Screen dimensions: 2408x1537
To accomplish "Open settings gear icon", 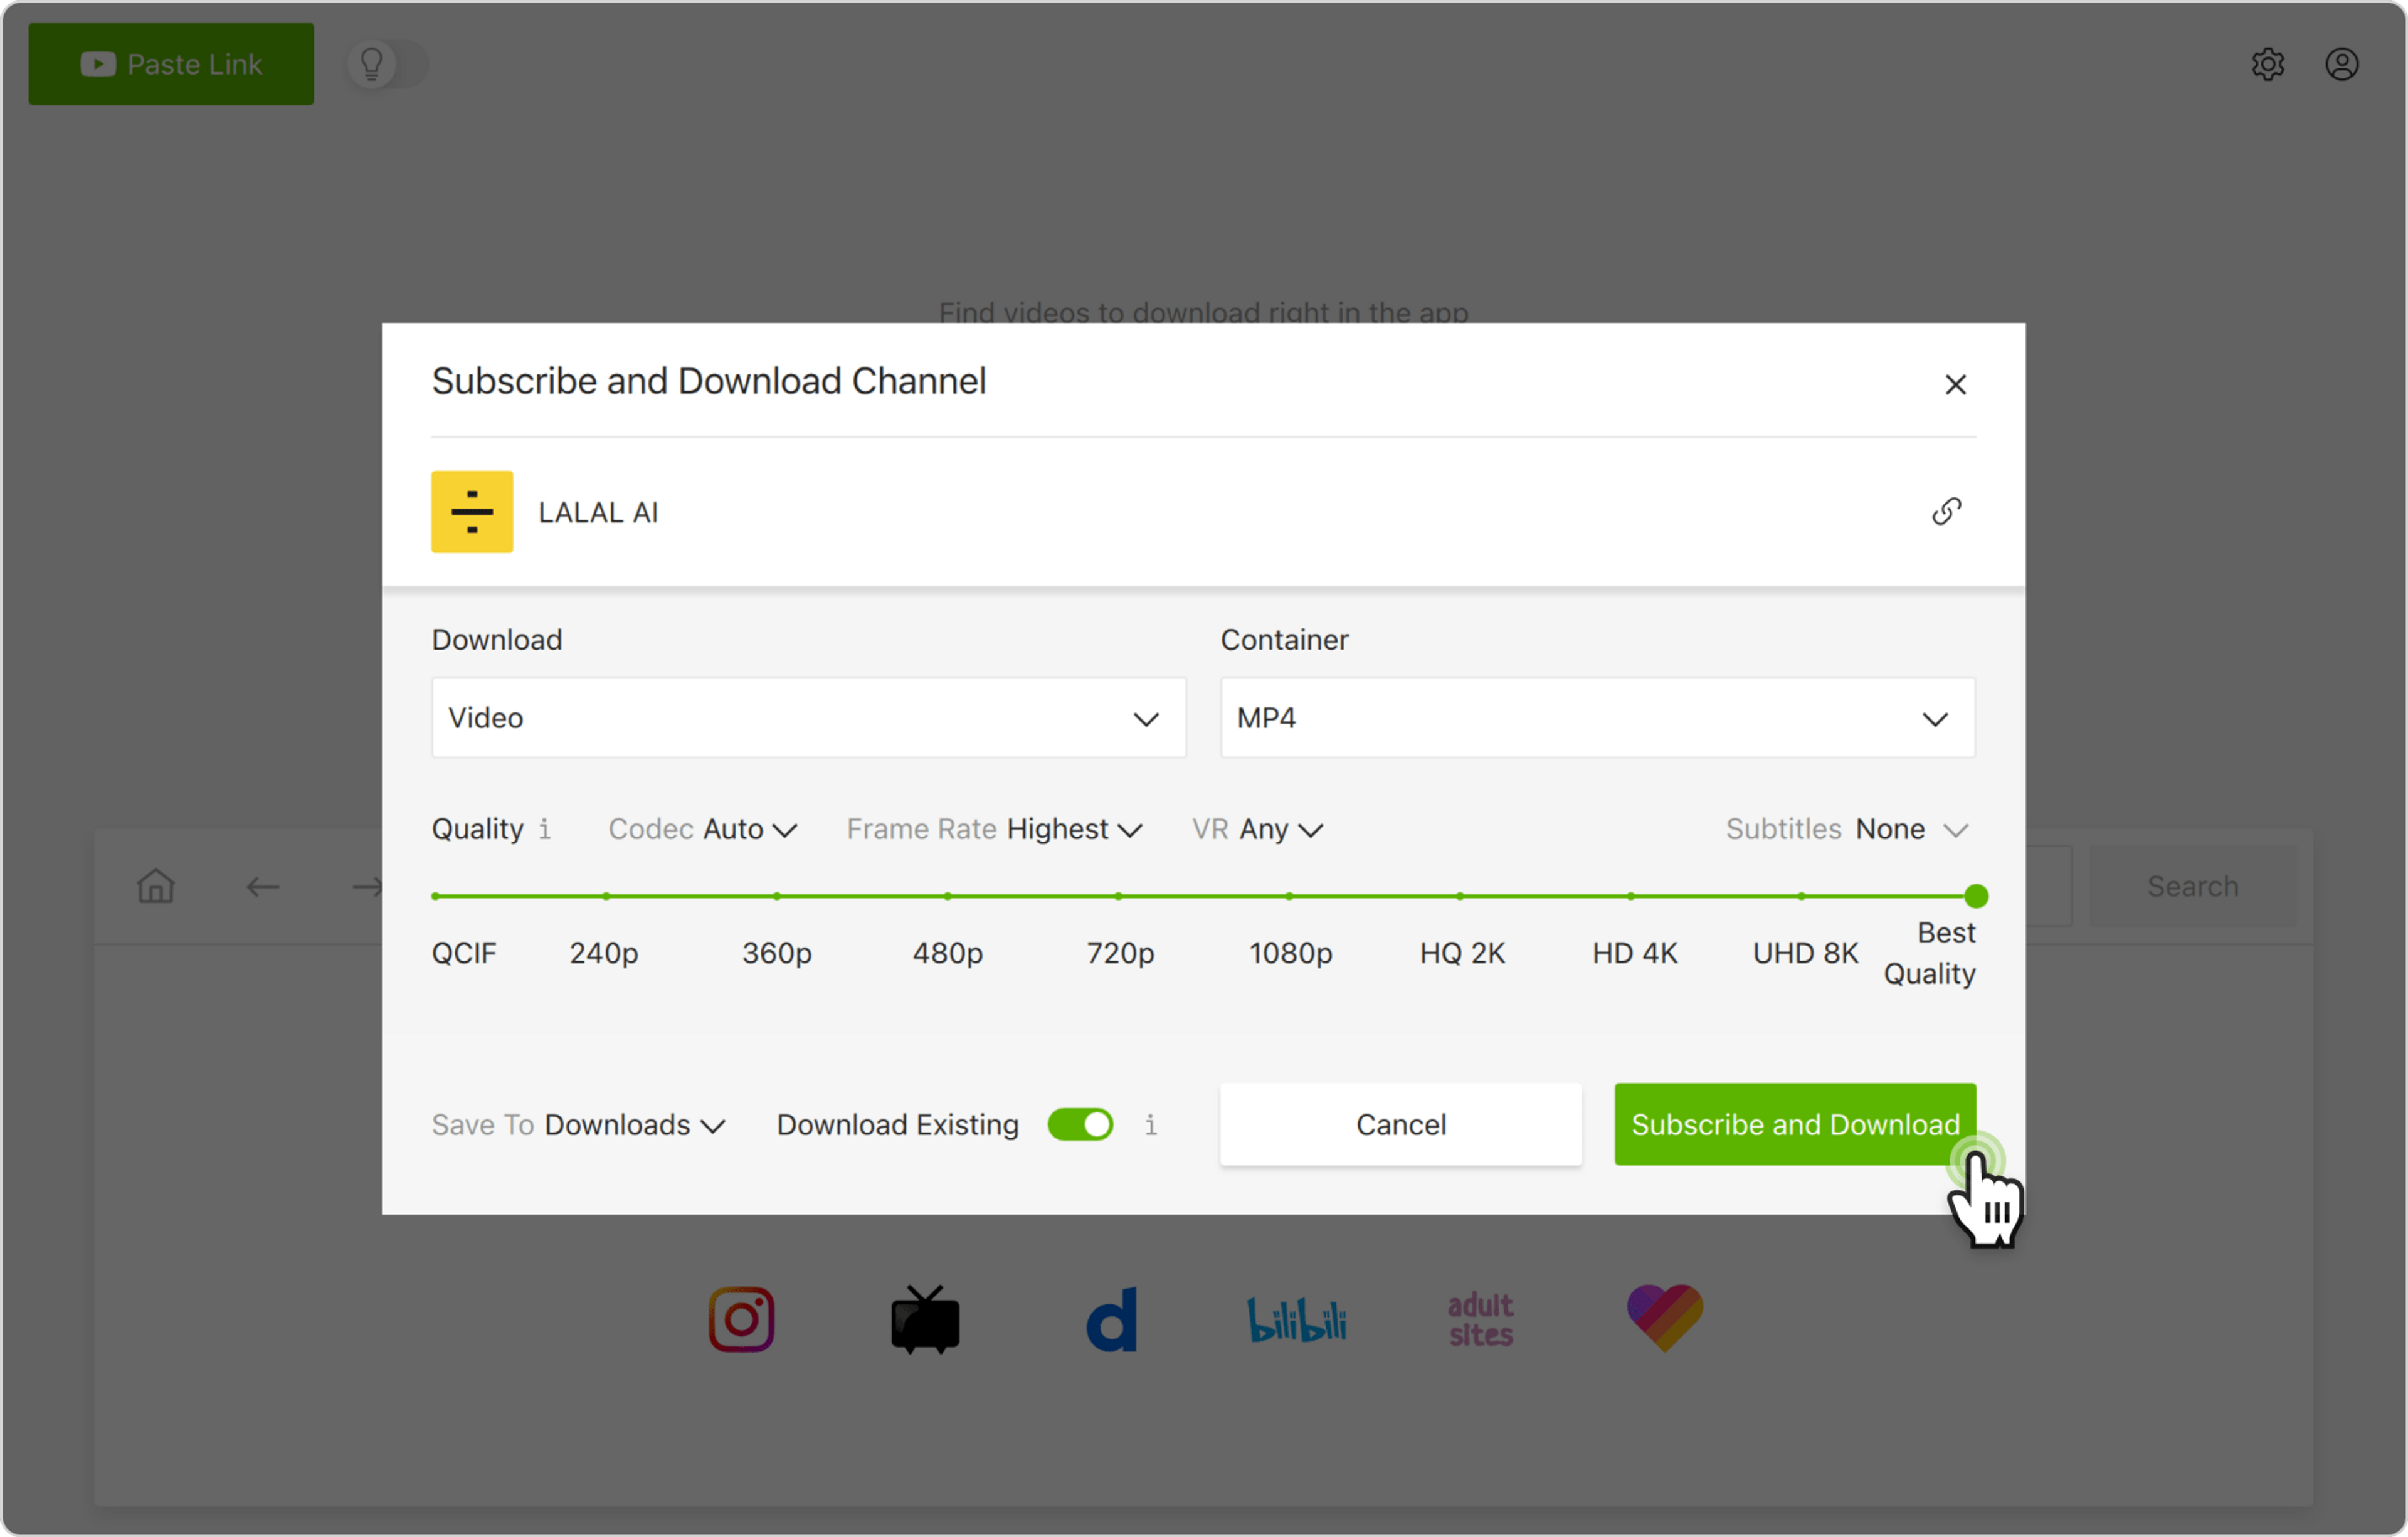I will 2267,64.
